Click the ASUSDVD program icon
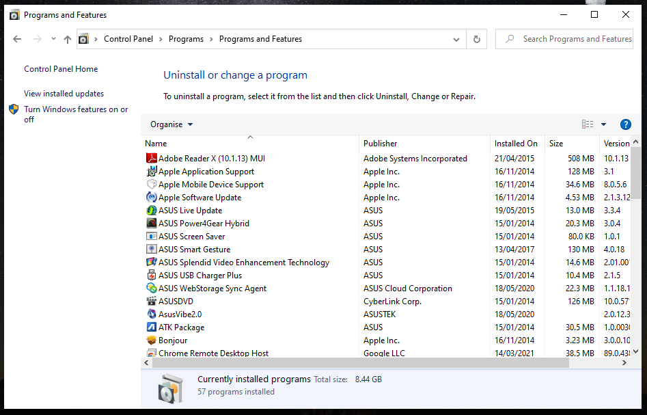 coord(152,301)
